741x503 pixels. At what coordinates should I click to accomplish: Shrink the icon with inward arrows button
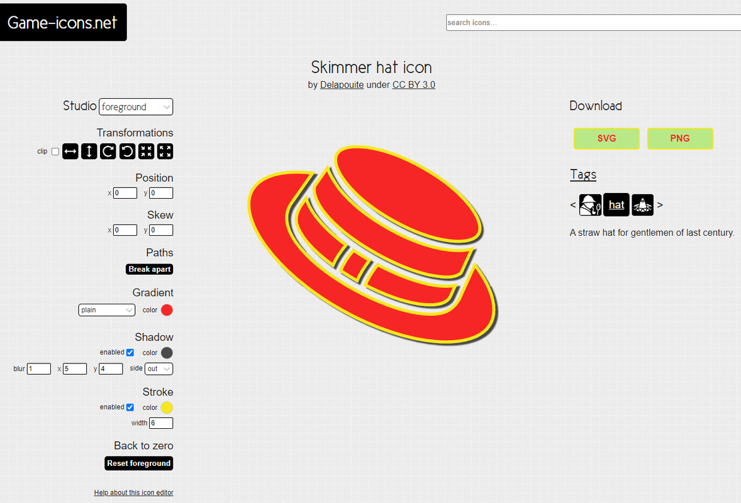pyautogui.click(x=146, y=152)
